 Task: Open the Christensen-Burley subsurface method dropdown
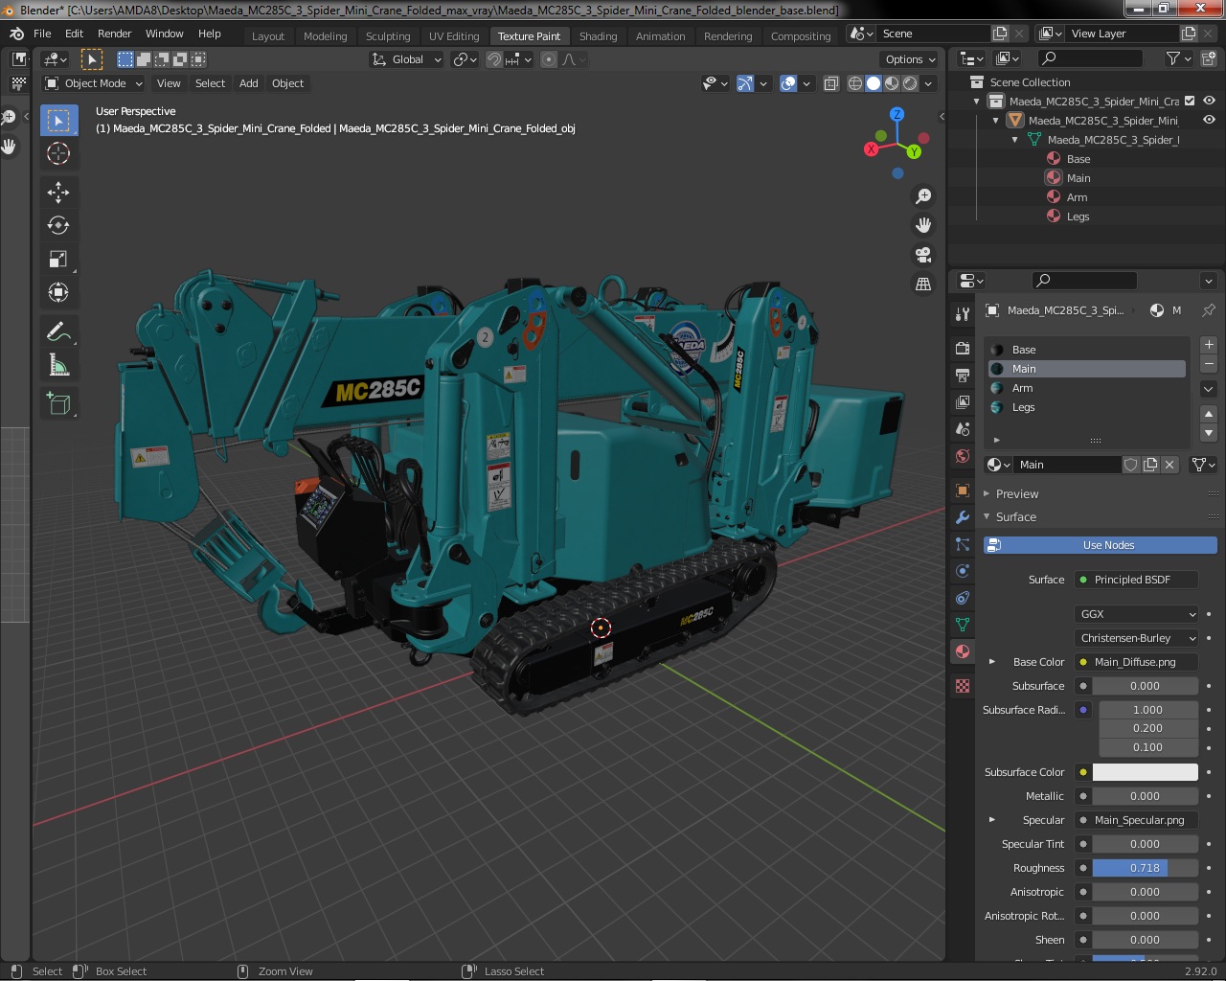click(1137, 638)
